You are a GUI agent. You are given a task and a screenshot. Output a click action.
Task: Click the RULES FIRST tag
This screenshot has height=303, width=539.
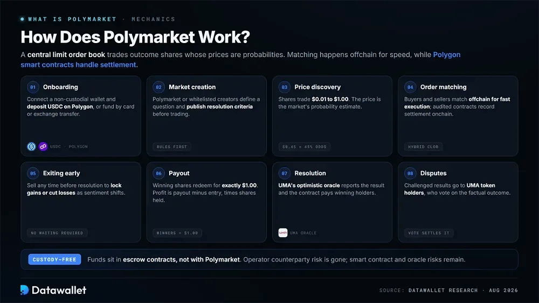coord(171,146)
